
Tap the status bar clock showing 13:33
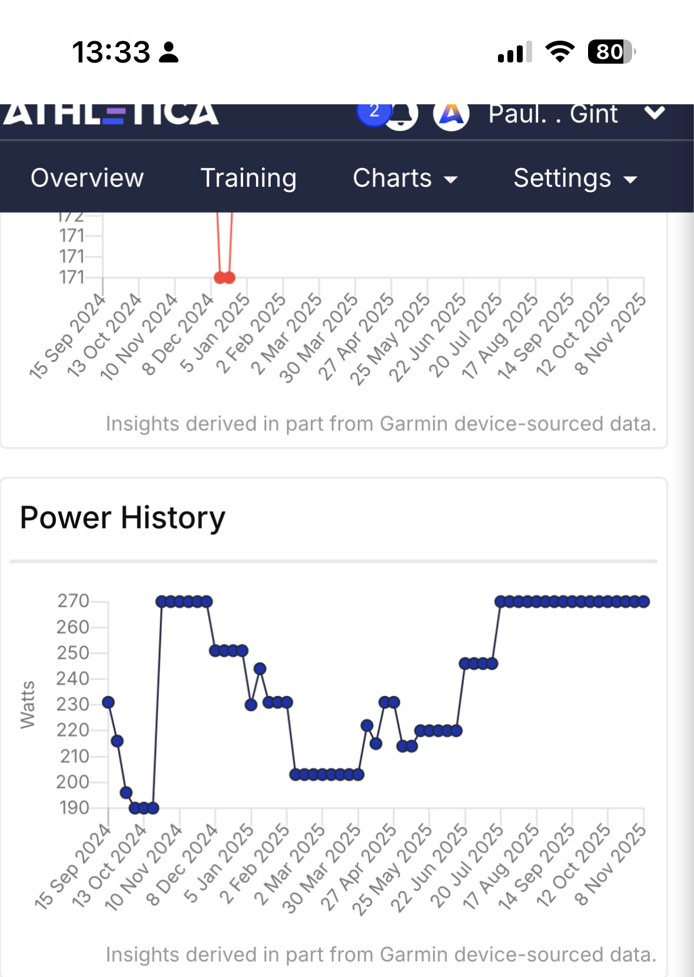111,52
